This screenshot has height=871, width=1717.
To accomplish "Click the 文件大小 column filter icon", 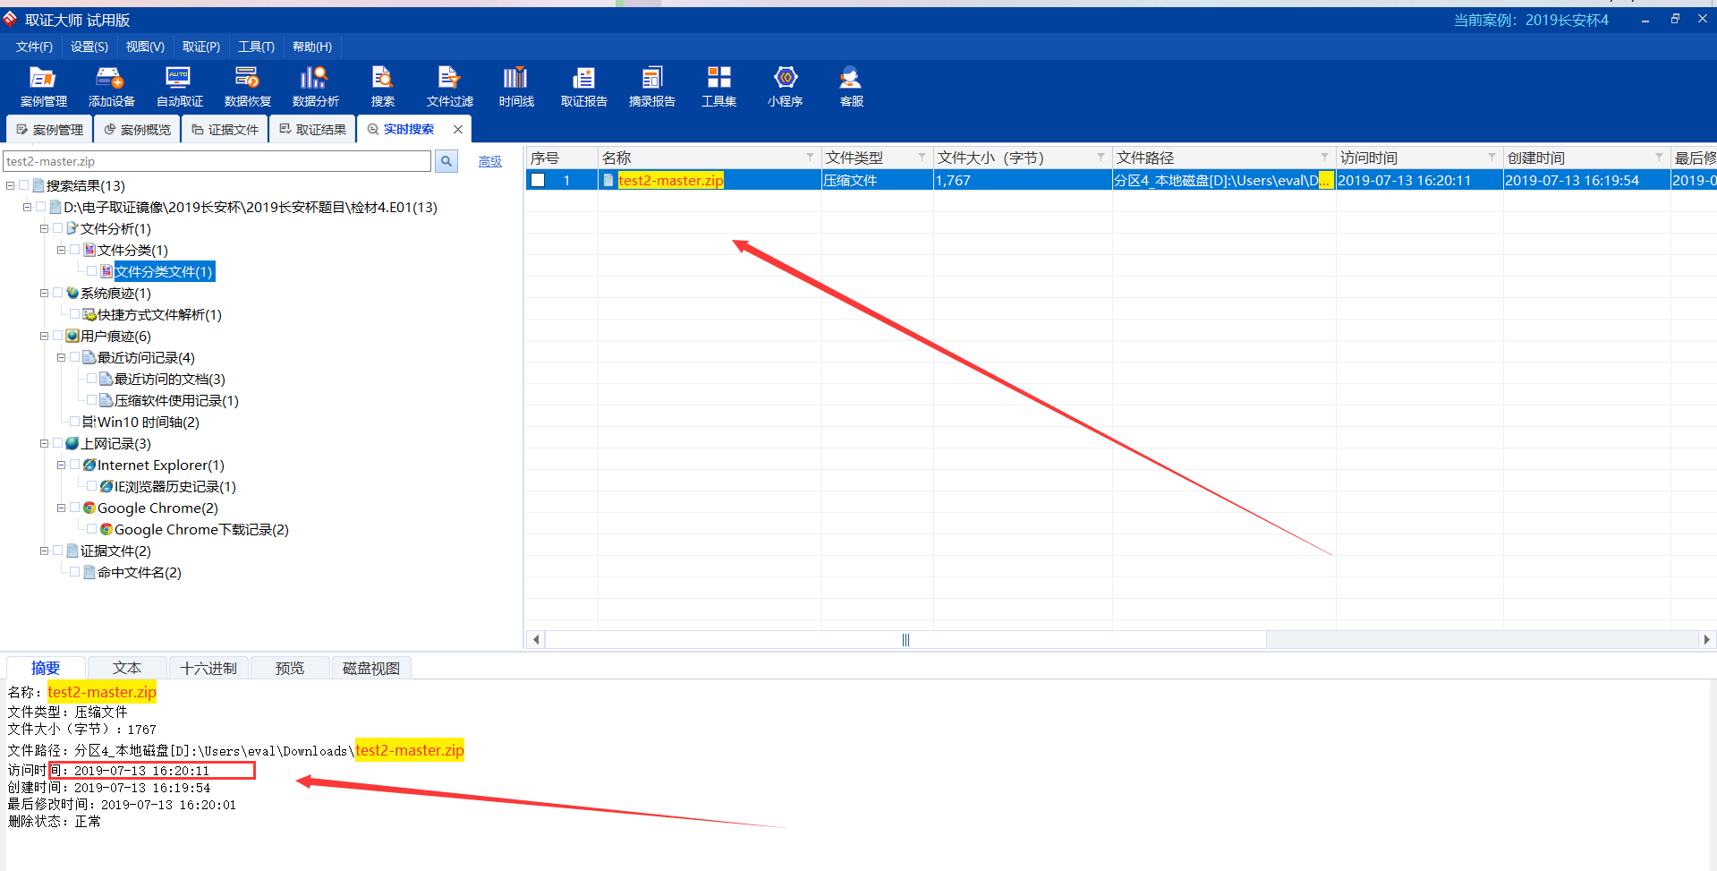I will [1101, 157].
